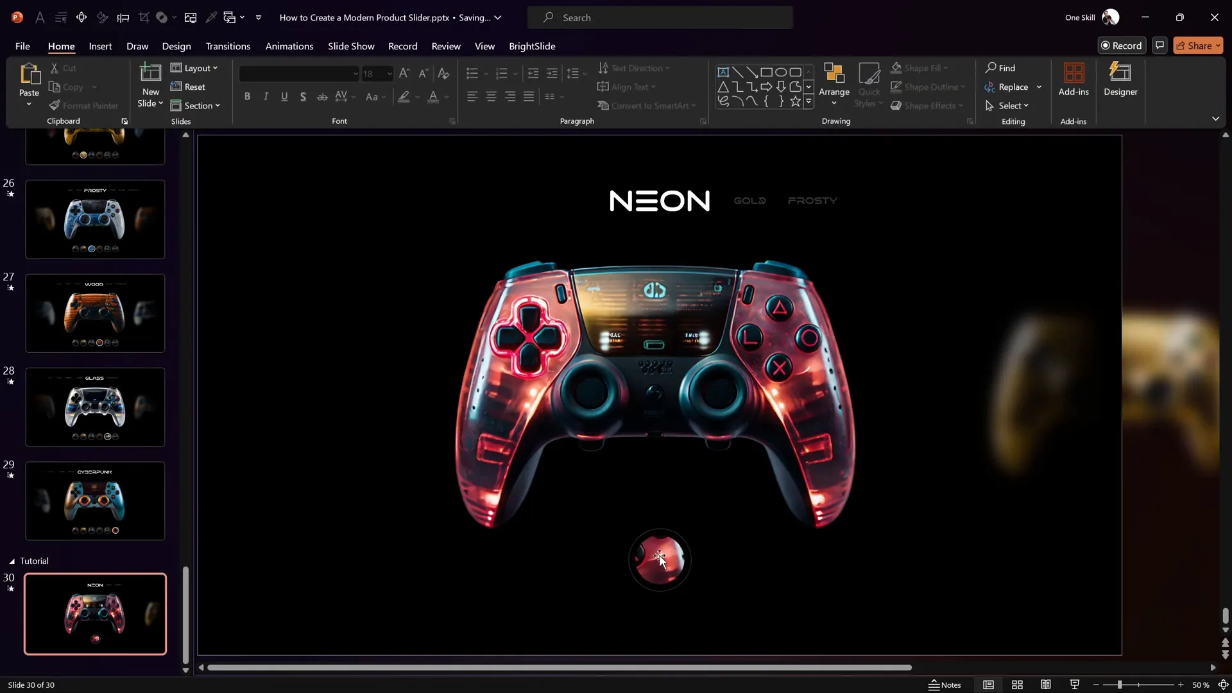Collapse the Tutorial section
Image resolution: width=1232 pixels, height=693 pixels.
tap(12, 561)
